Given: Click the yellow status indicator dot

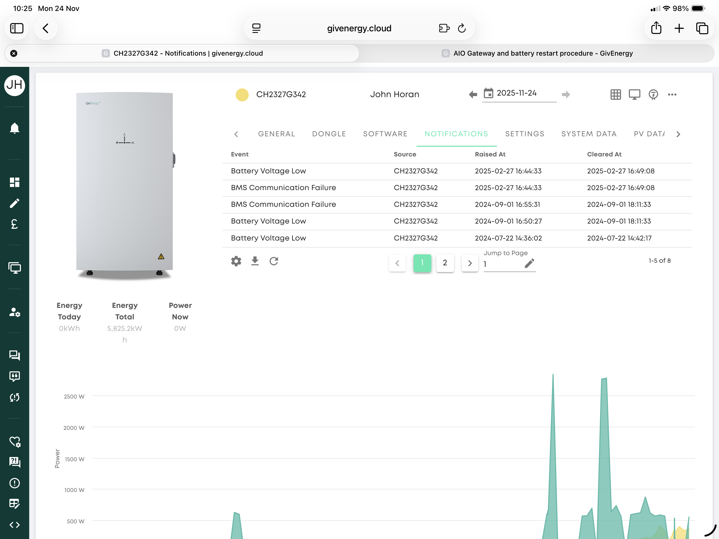Looking at the screenshot, I should (242, 95).
